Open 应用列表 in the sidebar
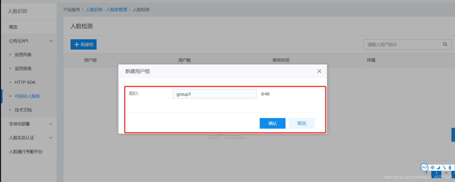The image size is (455, 182). [x=23, y=55]
